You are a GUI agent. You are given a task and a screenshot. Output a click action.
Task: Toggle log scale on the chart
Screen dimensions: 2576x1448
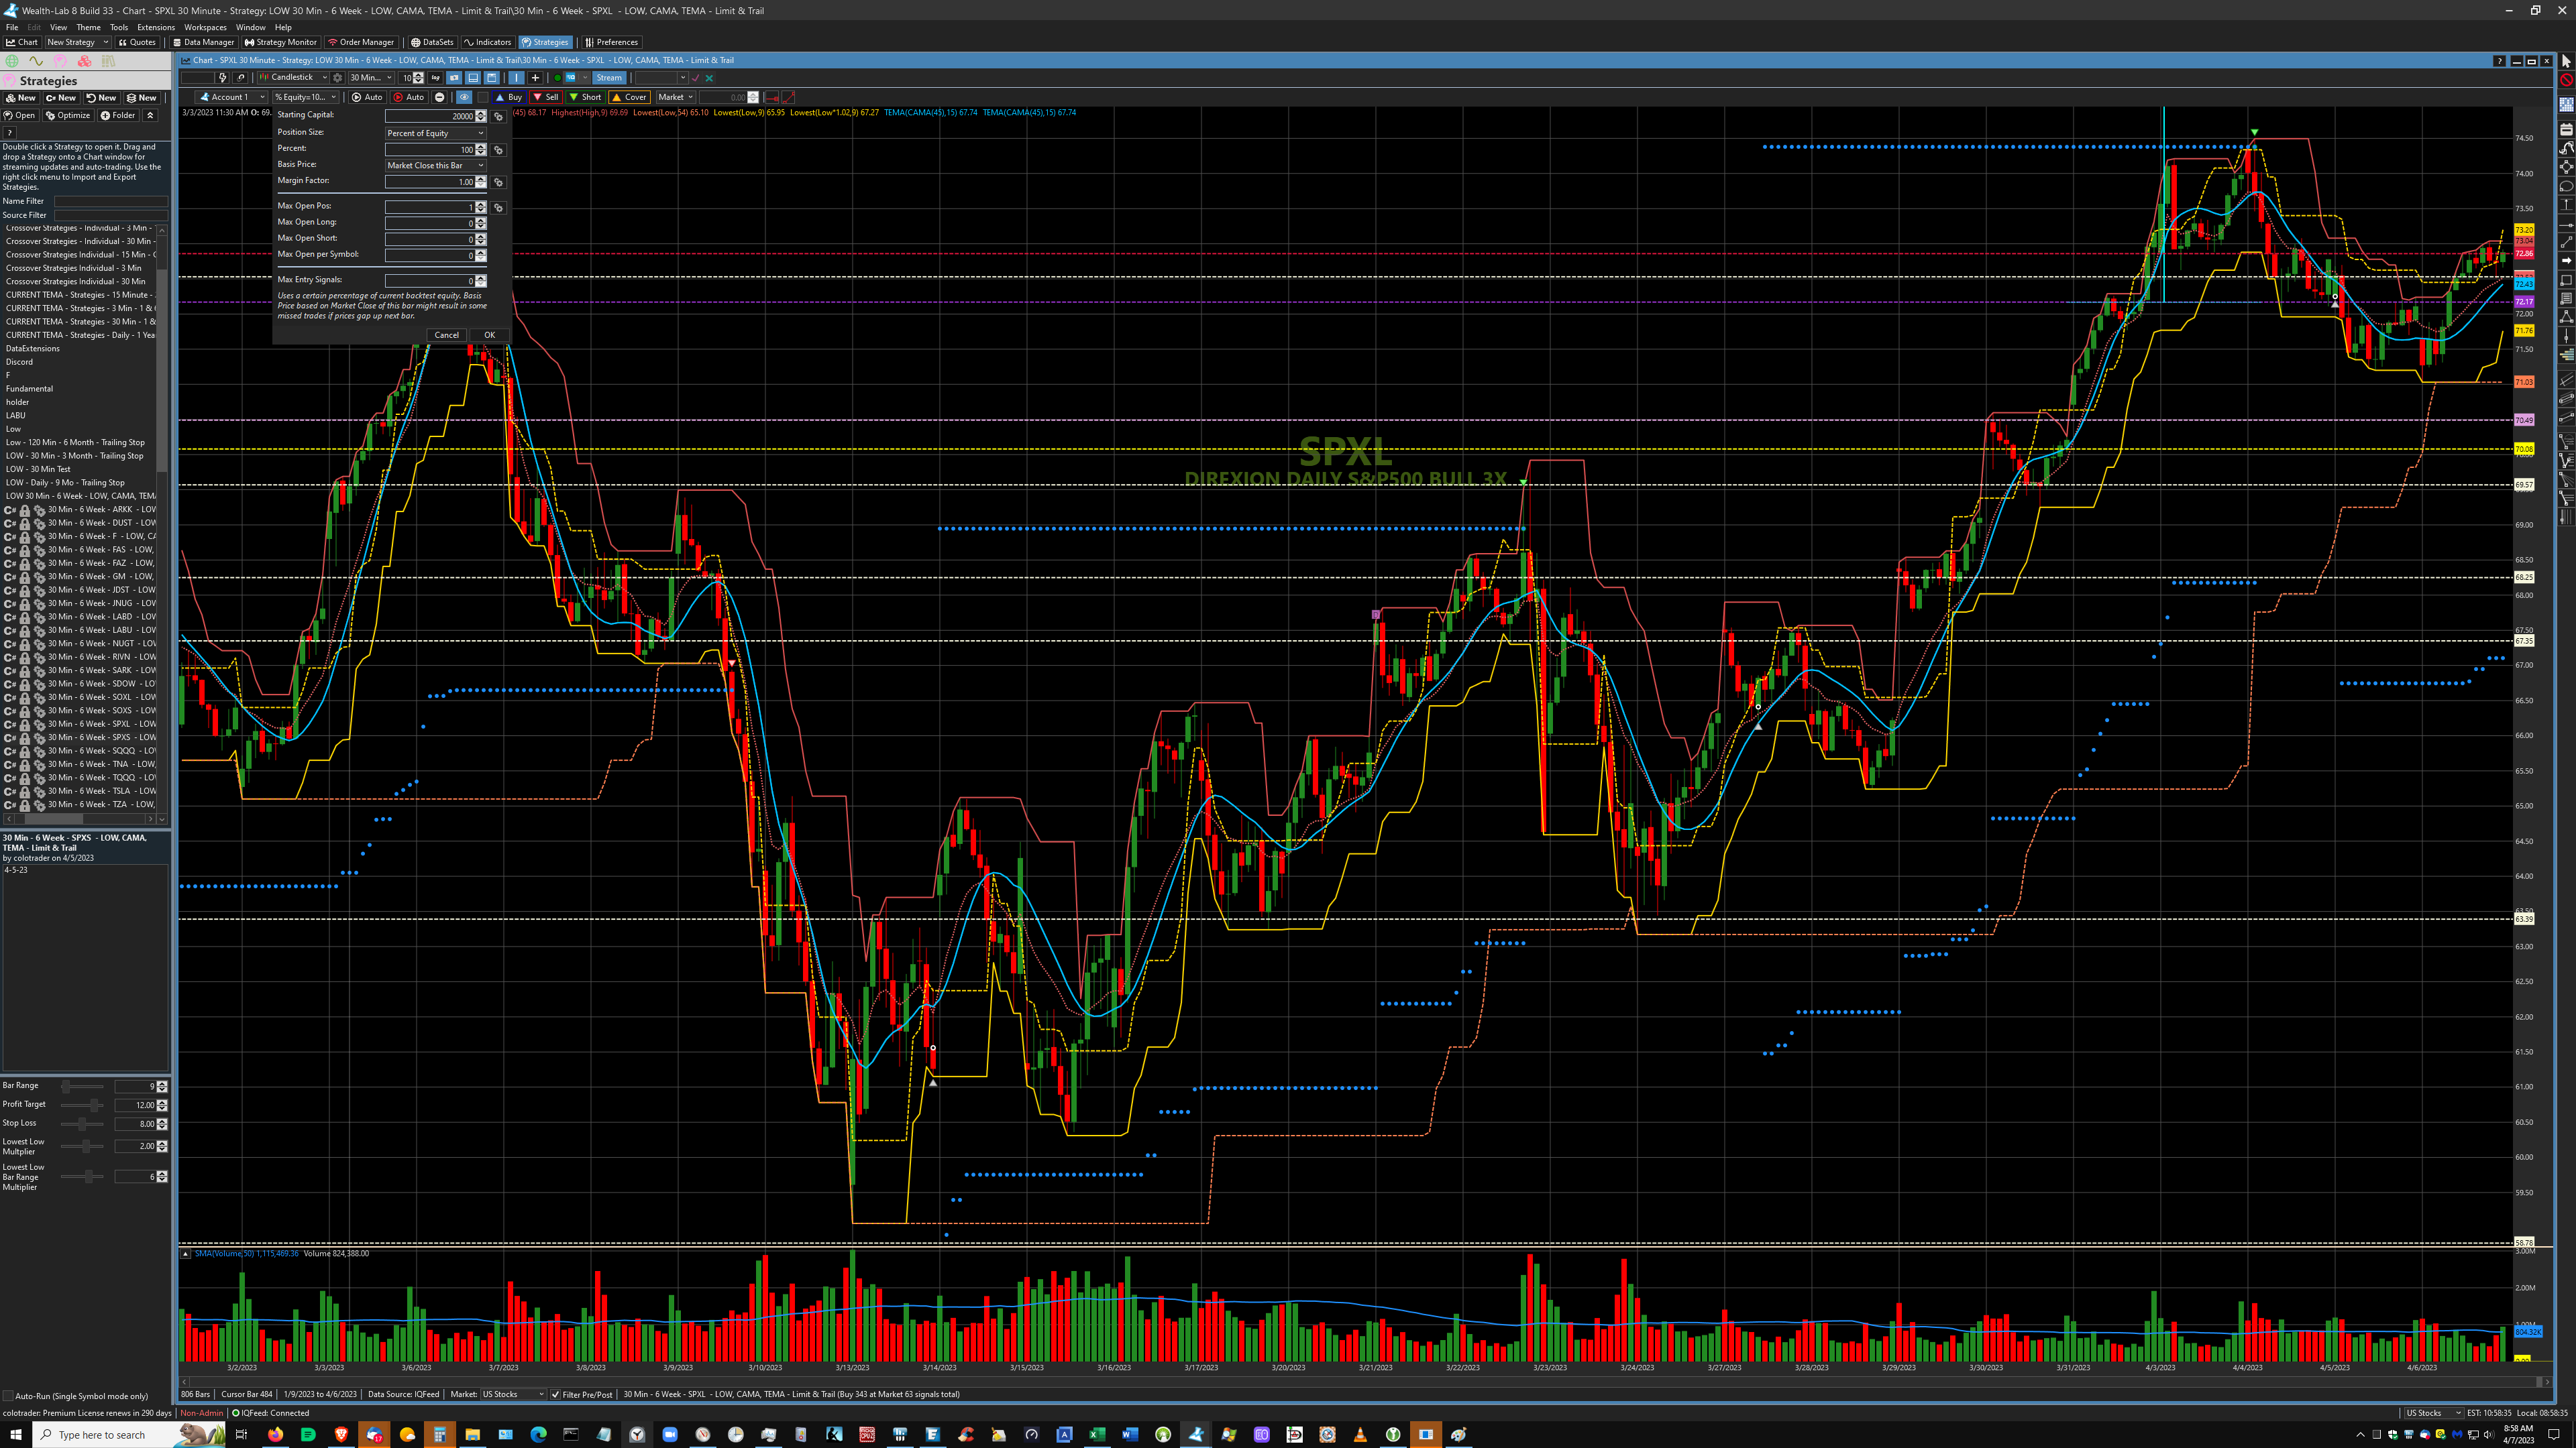tap(436, 78)
